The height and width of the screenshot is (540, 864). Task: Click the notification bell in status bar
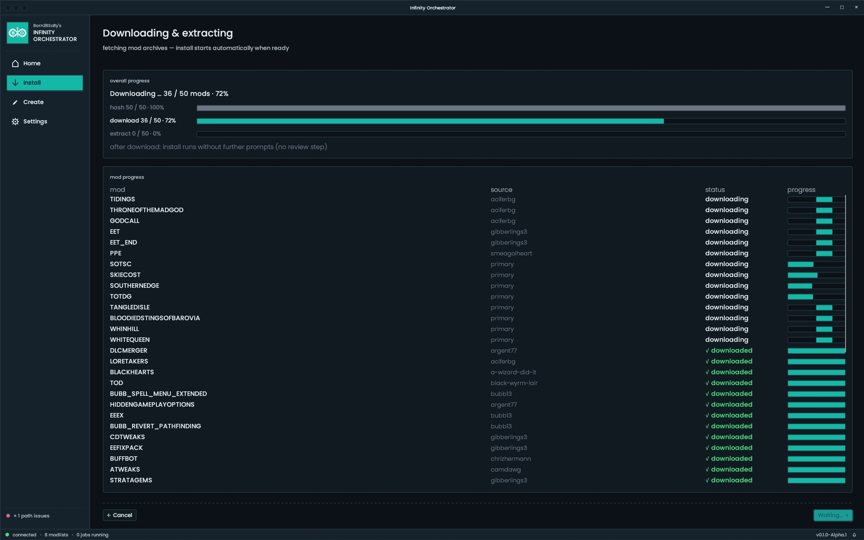point(854,535)
